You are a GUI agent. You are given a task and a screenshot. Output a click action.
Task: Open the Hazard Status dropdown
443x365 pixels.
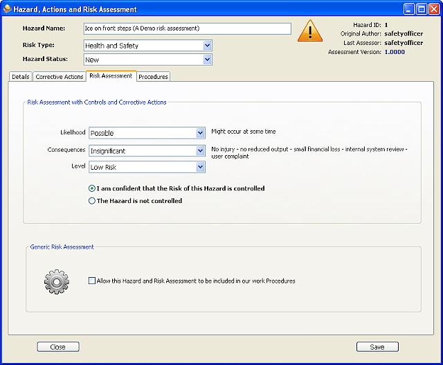207,60
